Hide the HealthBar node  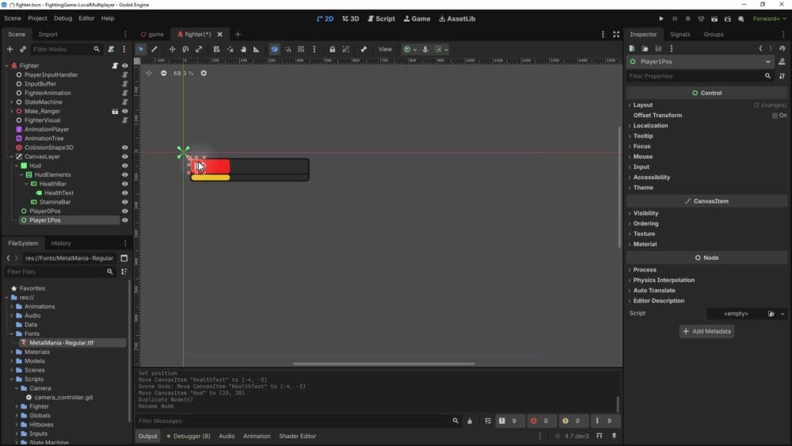click(125, 184)
